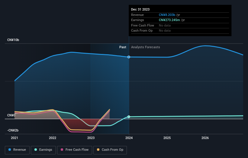Select the 2025 x-axis label
248x158 pixels.
(167, 138)
